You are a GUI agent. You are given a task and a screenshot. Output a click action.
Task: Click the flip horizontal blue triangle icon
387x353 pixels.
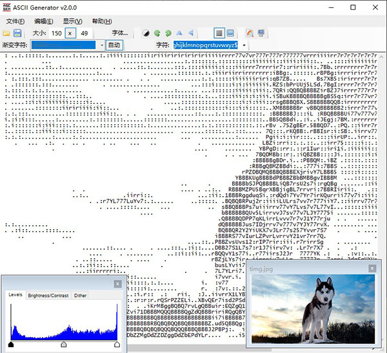[x=179, y=32]
